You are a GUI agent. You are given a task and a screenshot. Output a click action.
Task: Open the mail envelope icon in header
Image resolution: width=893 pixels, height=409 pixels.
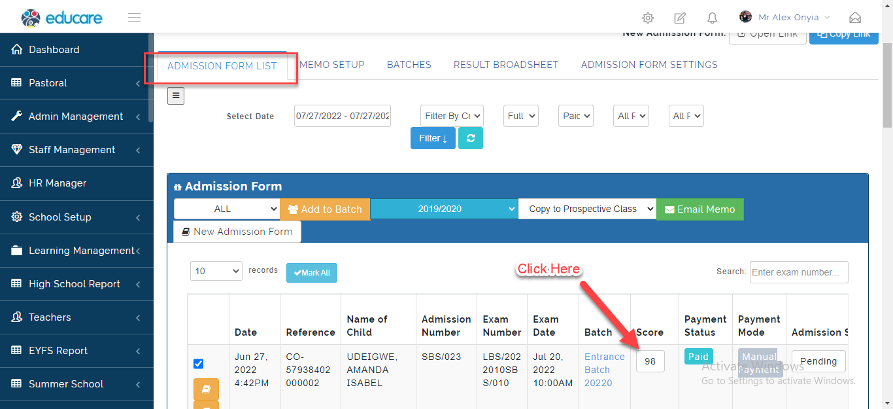click(x=855, y=18)
